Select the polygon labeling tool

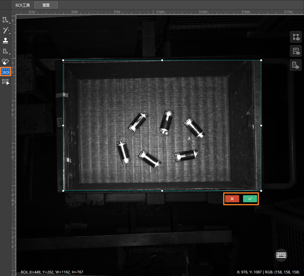6,20
